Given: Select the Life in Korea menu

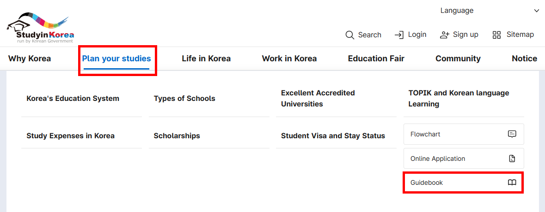Looking at the screenshot, I should pyautogui.click(x=206, y=59).
